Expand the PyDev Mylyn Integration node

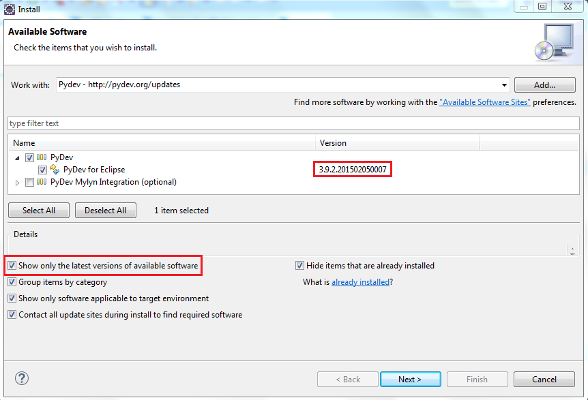point(17,183)
